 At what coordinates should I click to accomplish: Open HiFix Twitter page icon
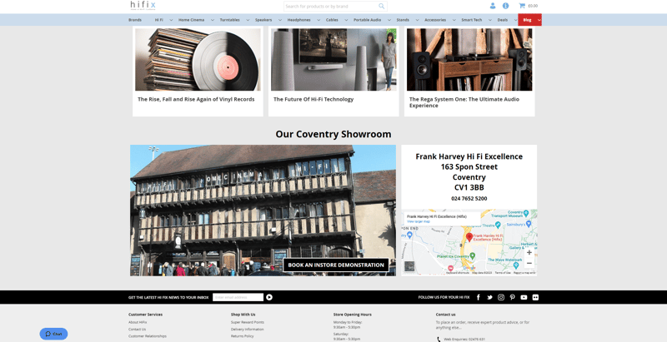(x=489, y=297)
